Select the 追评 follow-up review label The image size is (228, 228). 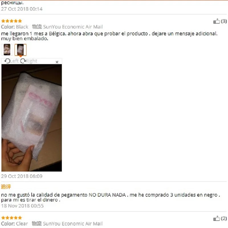pyautogui.click(x=6, y=187)
